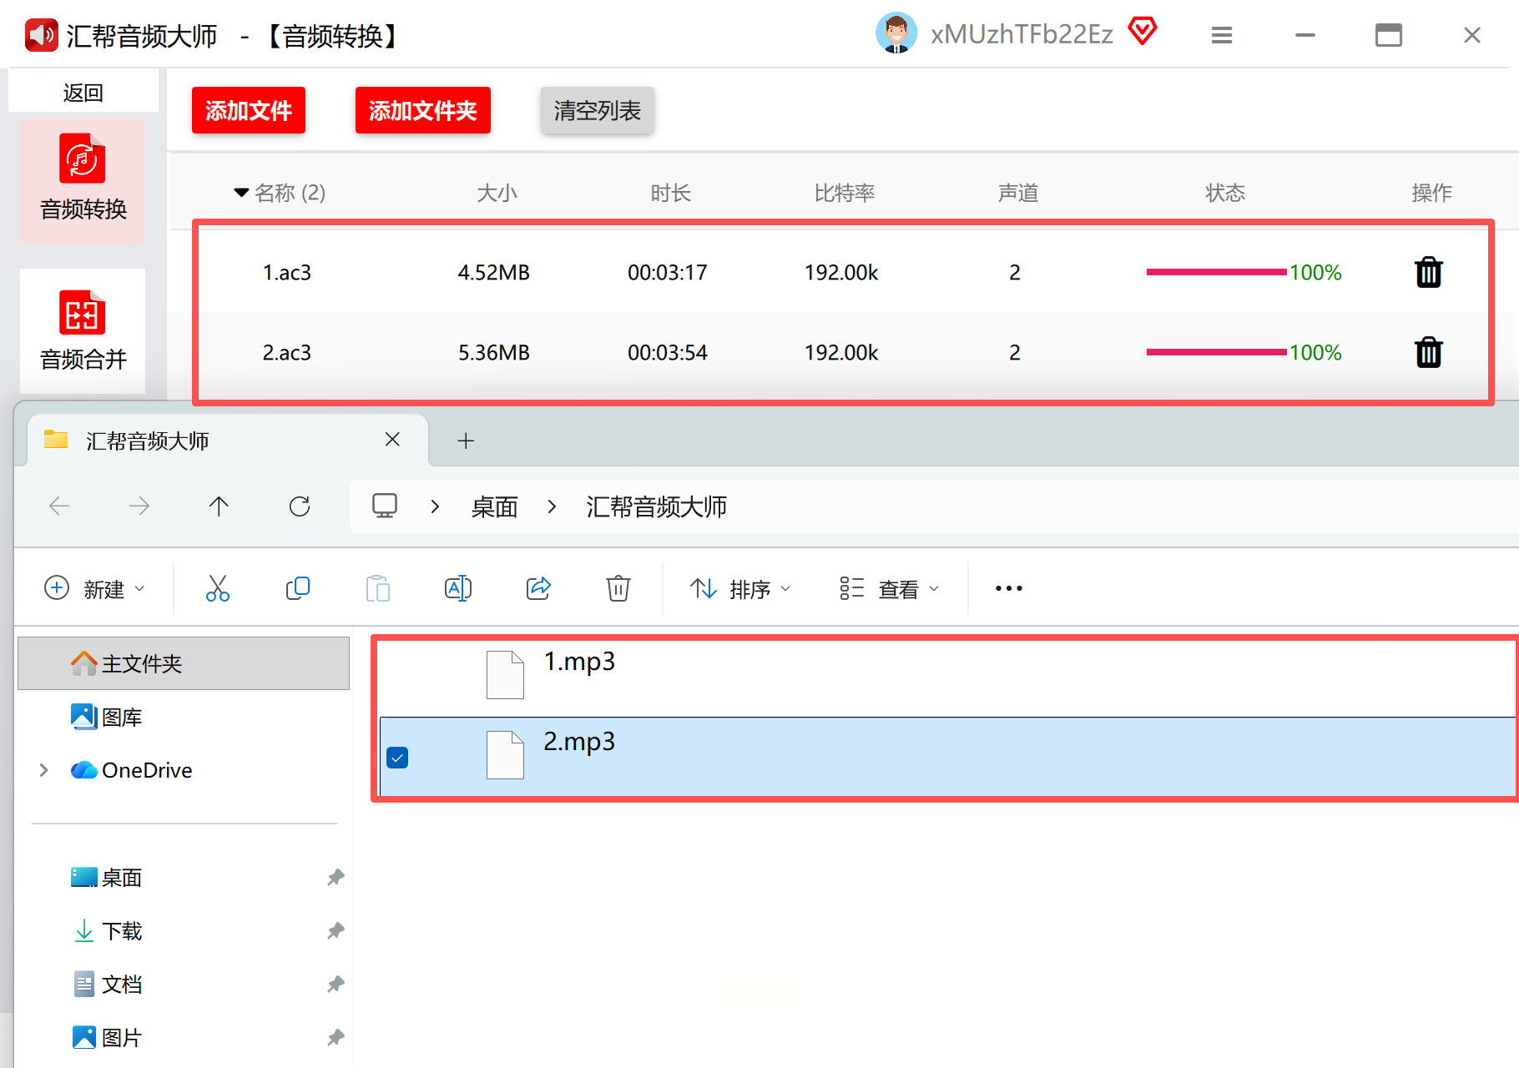
Task: Click the 清空列表 button
Action: pos(597,110)
